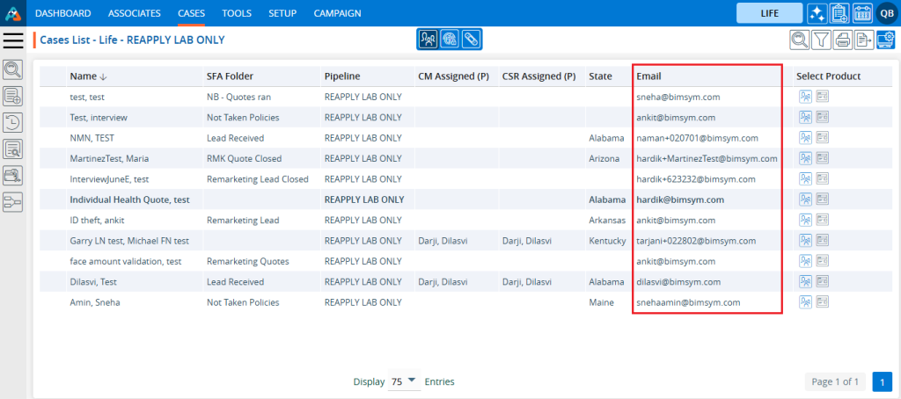Click the export icon beside the printer
This screenshot has width=901, height=399.
(864, 40)
